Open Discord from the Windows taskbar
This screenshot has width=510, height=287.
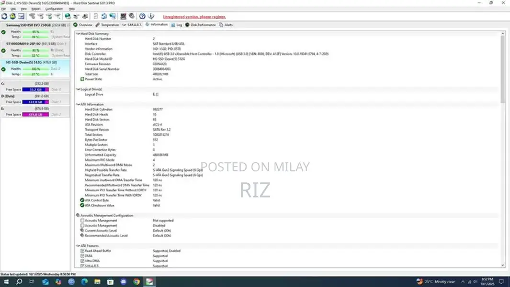pos(124,282)
